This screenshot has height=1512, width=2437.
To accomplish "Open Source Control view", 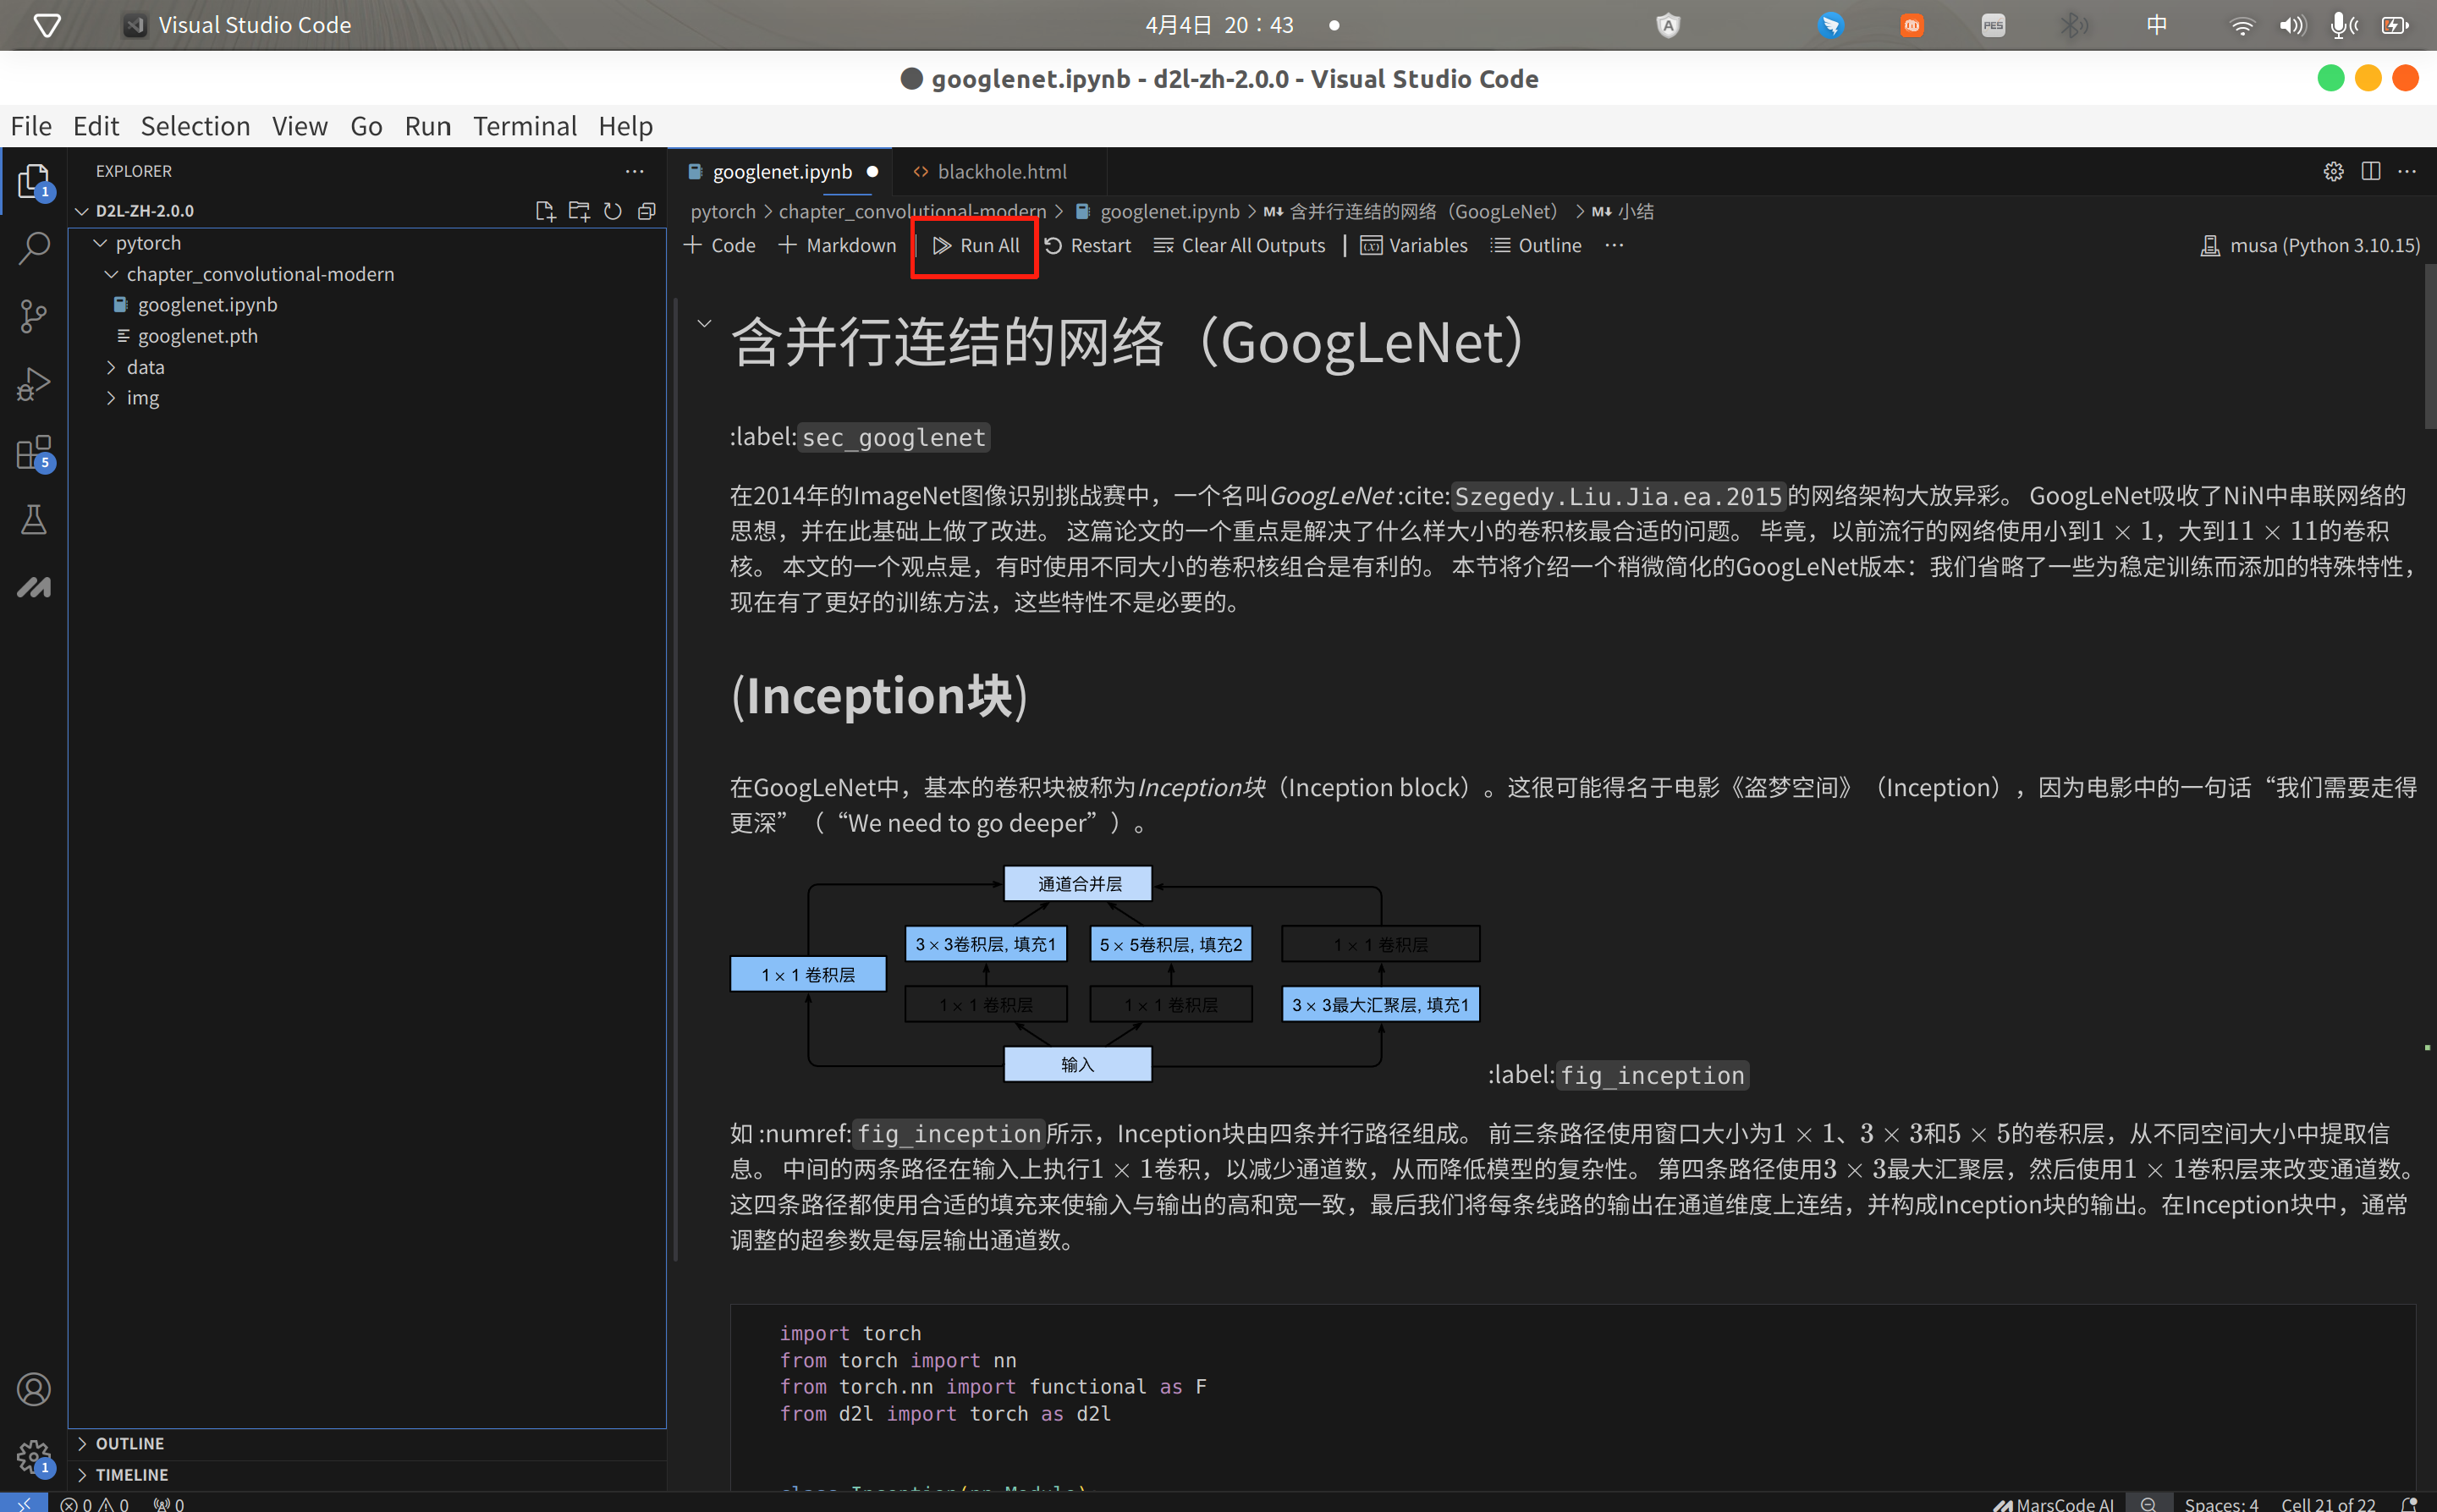I will coord(34,316).
